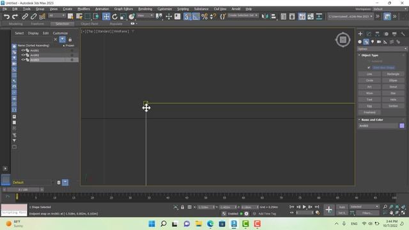
Task: Click the object color swatch
Action: [402, 126]
